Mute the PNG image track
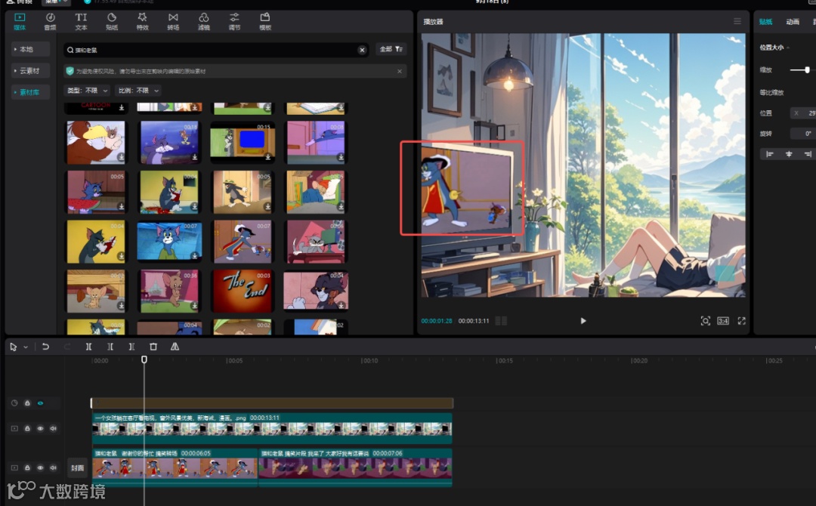This screenshot has width=816, height=506. pyautogui.click(x=53, y=428)
